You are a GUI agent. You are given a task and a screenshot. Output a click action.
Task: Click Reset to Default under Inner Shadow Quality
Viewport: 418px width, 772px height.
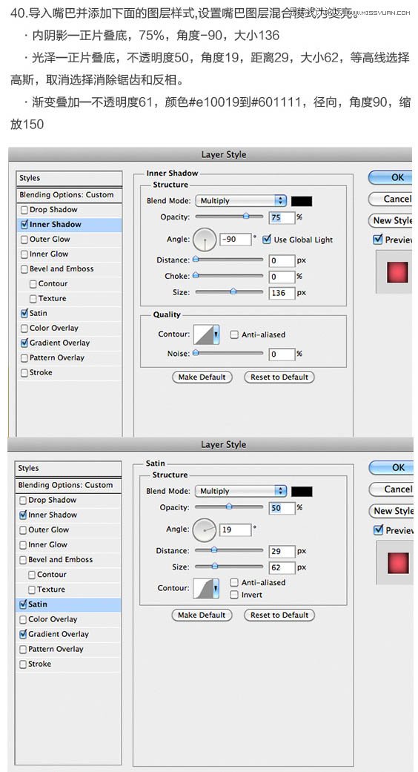(x=279, y=377)
